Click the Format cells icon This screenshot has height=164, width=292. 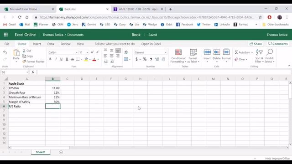pyautogui.click(x=226, y=52)
